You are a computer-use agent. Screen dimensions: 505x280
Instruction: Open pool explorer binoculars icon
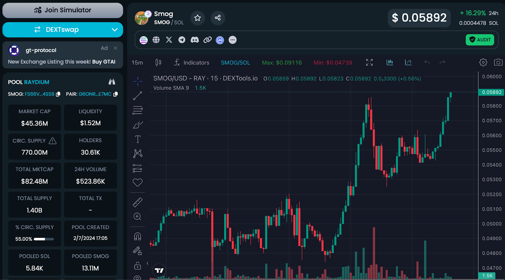(112, 82)
